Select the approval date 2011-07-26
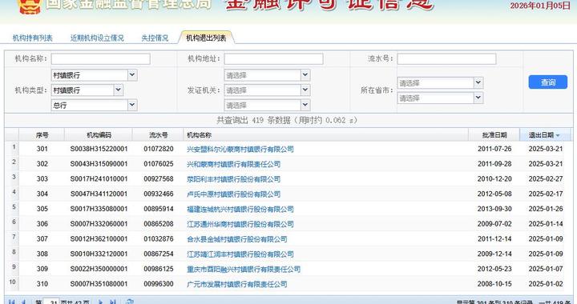Screen dimensions: 577x304 (x=494, y=149)
